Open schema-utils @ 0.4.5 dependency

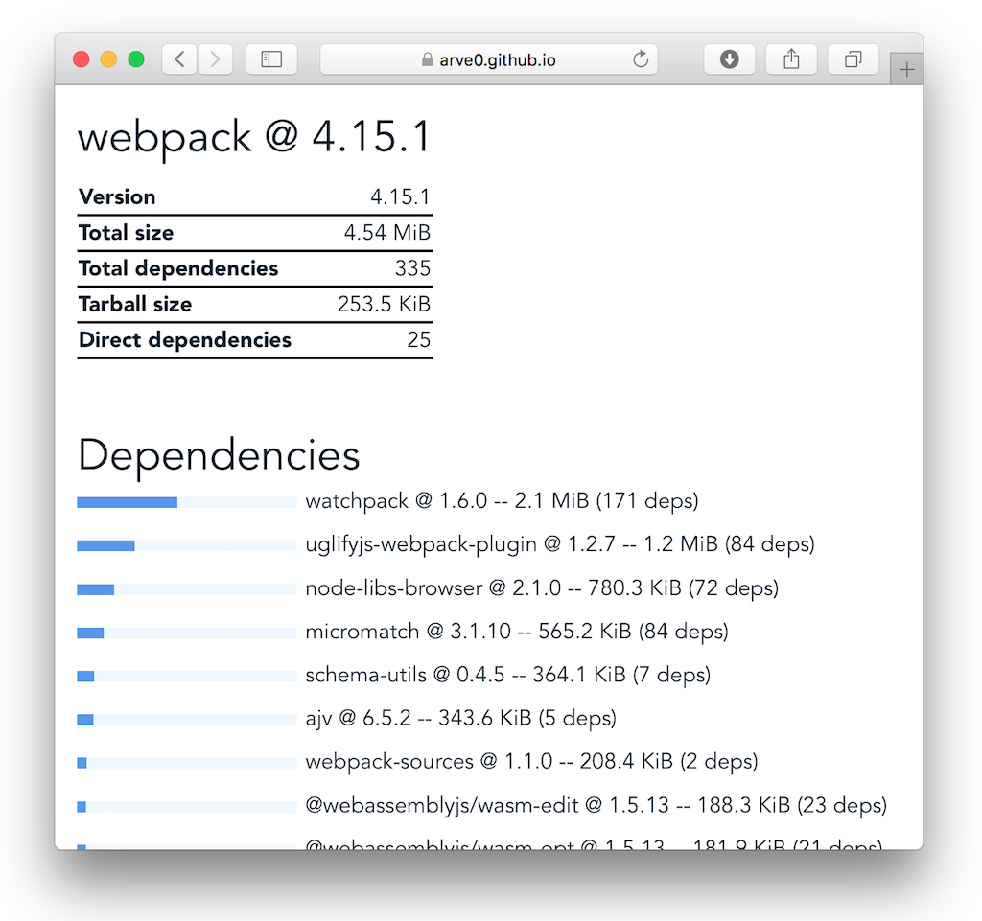[x=508, y=675]
